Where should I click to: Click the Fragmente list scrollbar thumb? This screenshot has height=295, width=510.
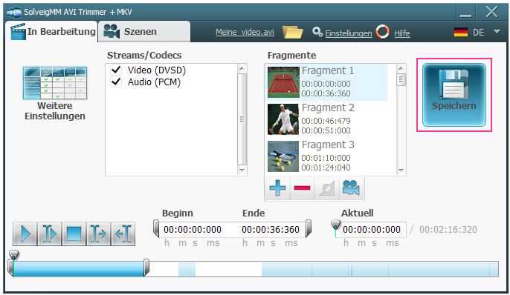(x=401, y=79)
